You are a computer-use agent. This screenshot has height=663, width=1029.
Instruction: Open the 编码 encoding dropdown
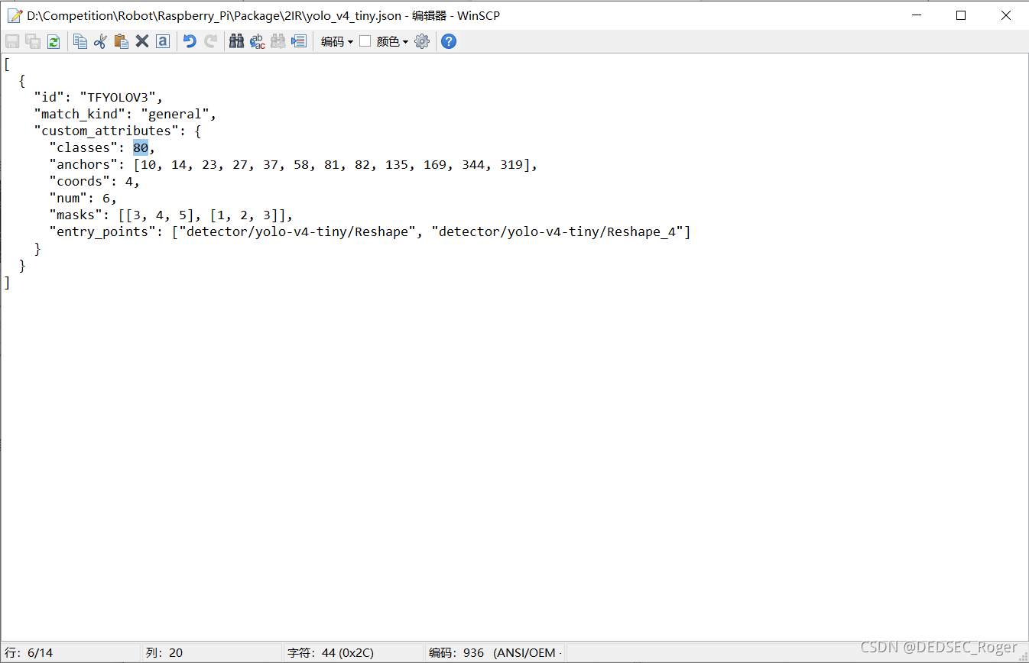(337, 41)
